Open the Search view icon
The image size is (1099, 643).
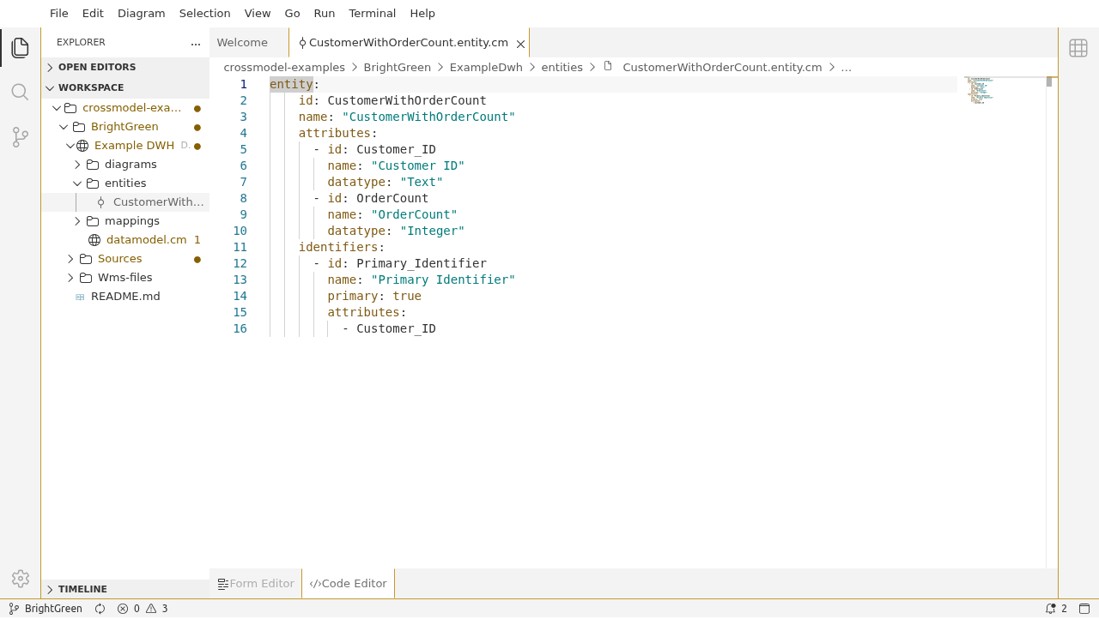pyautogui.click(x=20, y=92)
